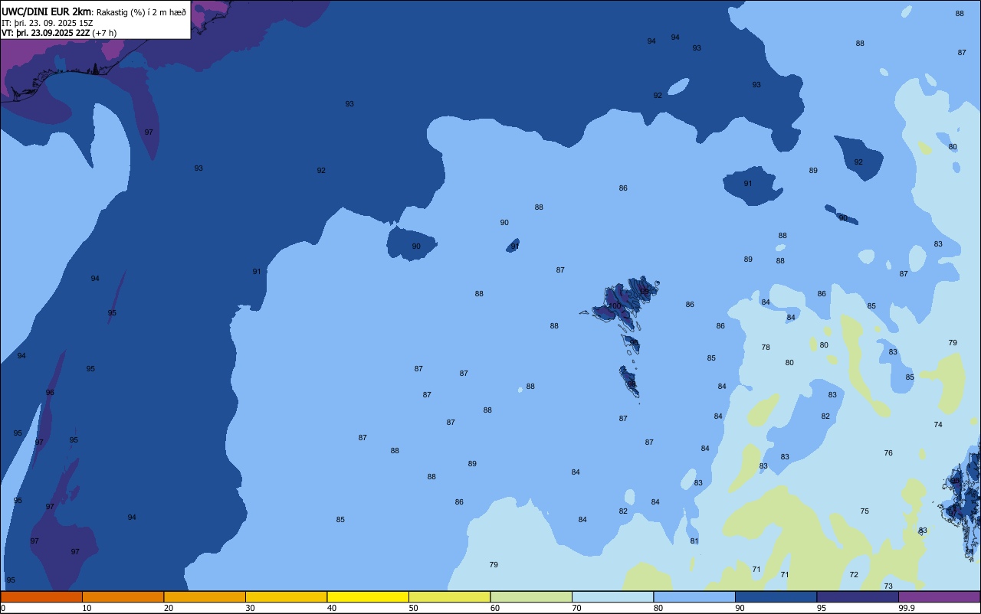
Task: Click the 'IT: þri. 23. 09. 2025 15Z' line
Action: pyautogui.click(x=48, y=22)
